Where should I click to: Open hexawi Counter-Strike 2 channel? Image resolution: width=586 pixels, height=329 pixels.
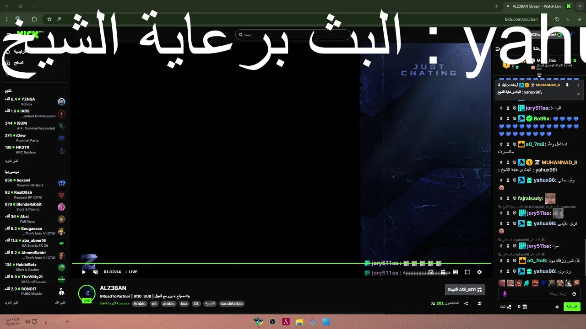[x=35, y=182]
